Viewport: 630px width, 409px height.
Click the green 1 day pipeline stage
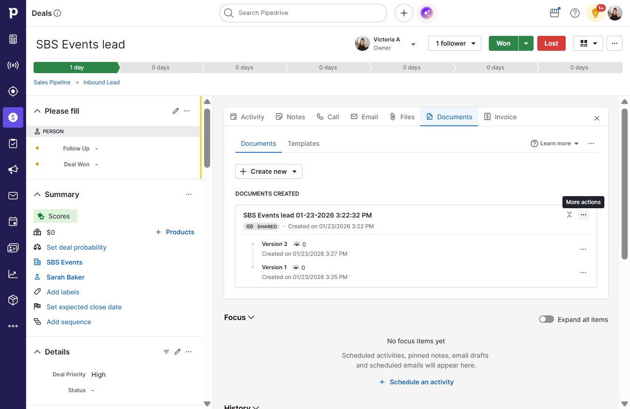pyautogui.click(x=76, y=68)
